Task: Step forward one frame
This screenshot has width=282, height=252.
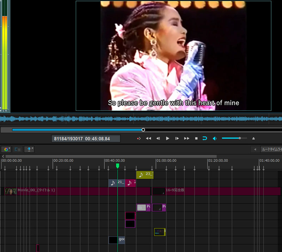Action: click(x=177, y=138)
